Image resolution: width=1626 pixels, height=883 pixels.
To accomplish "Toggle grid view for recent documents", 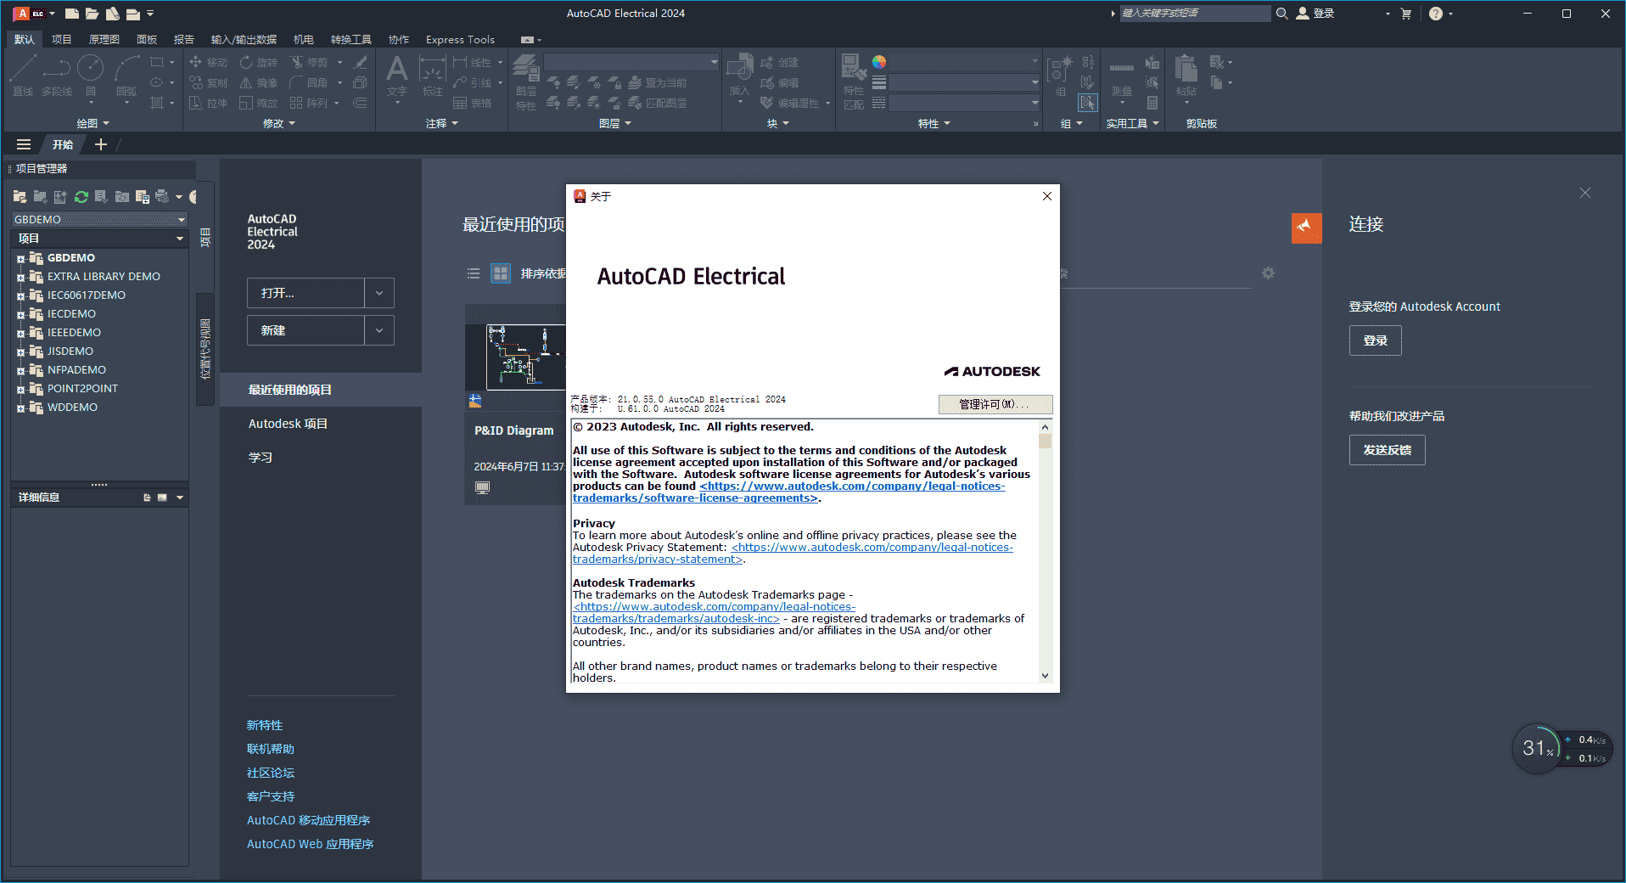I will [x=500, y=273].
